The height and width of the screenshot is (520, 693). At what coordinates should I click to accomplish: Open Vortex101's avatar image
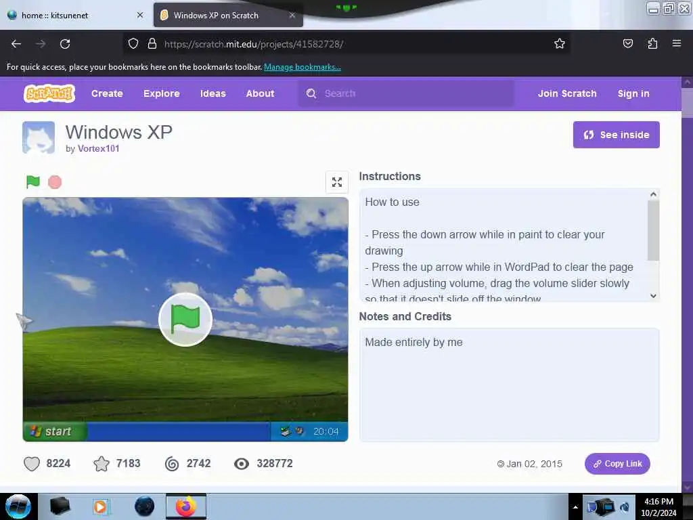point(39,137)
